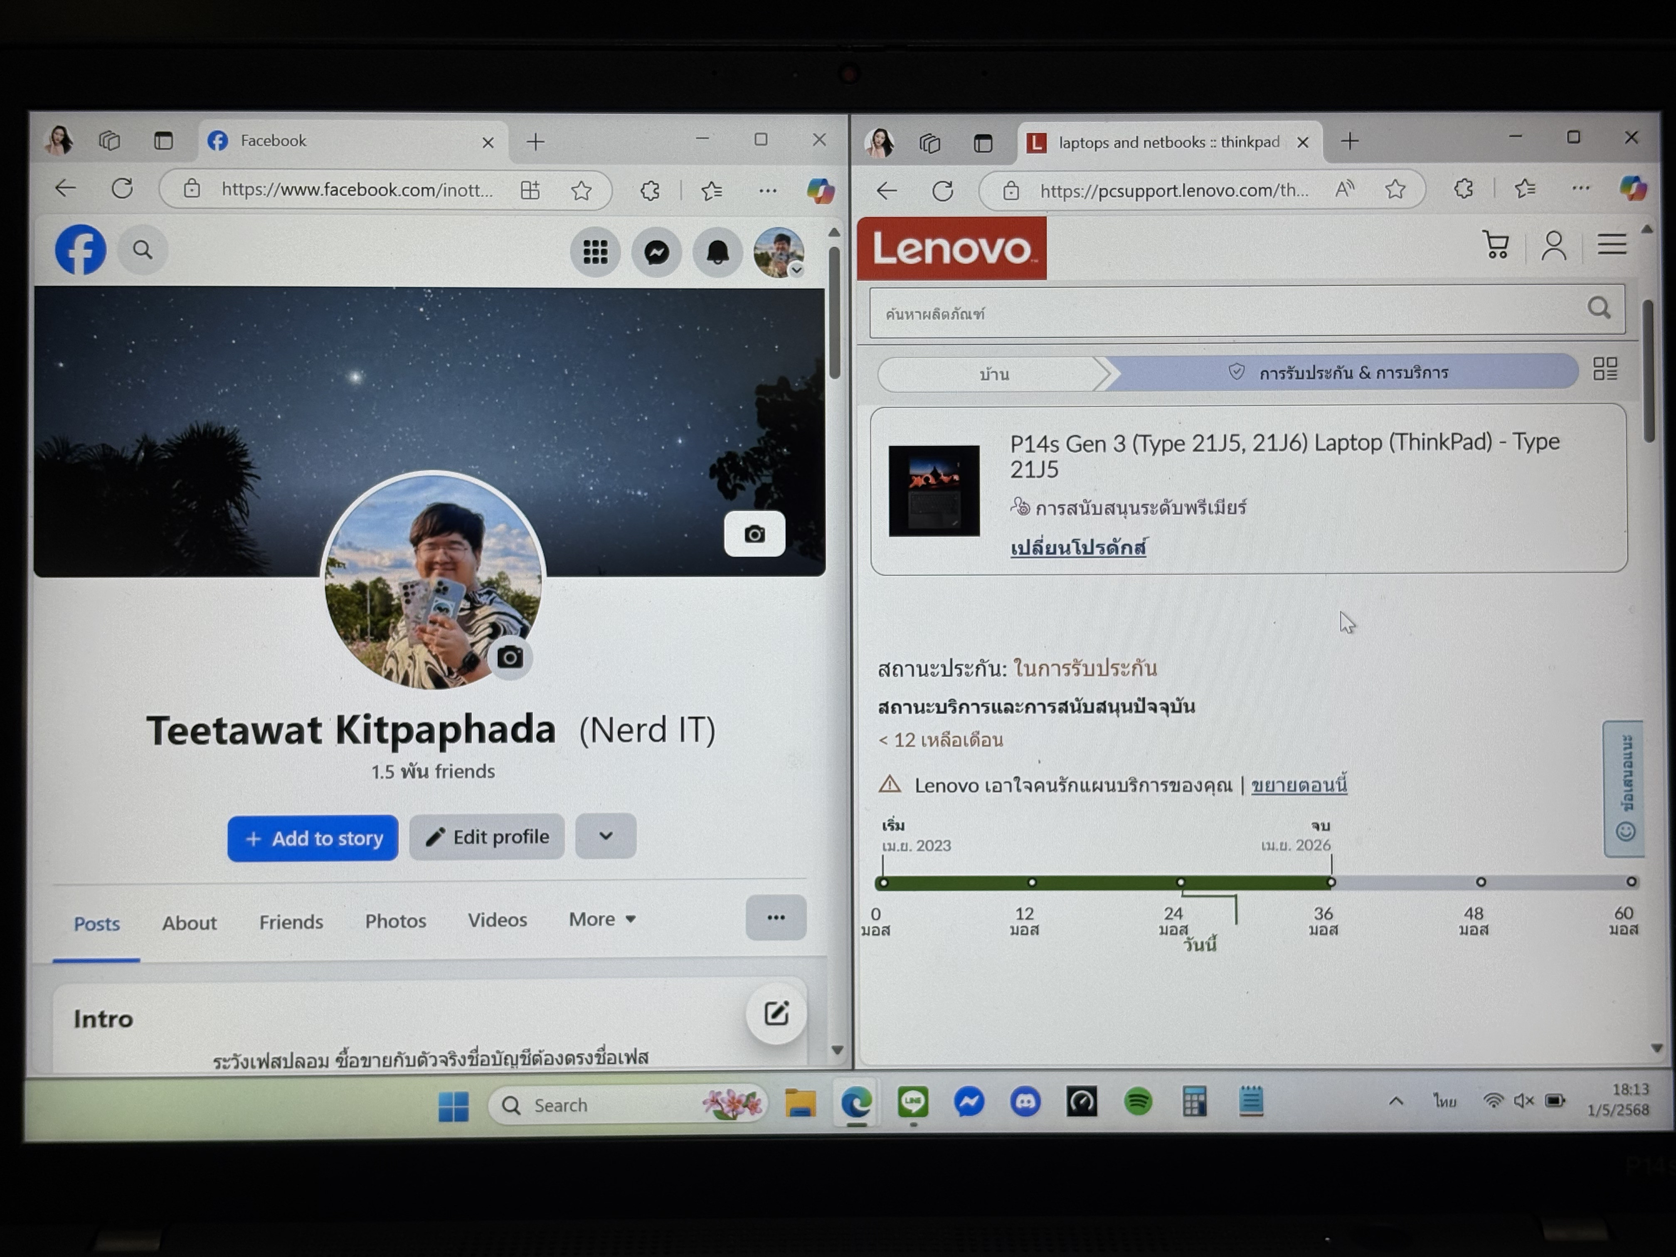Open Messenger icon in Facebook header

[657, 251]
